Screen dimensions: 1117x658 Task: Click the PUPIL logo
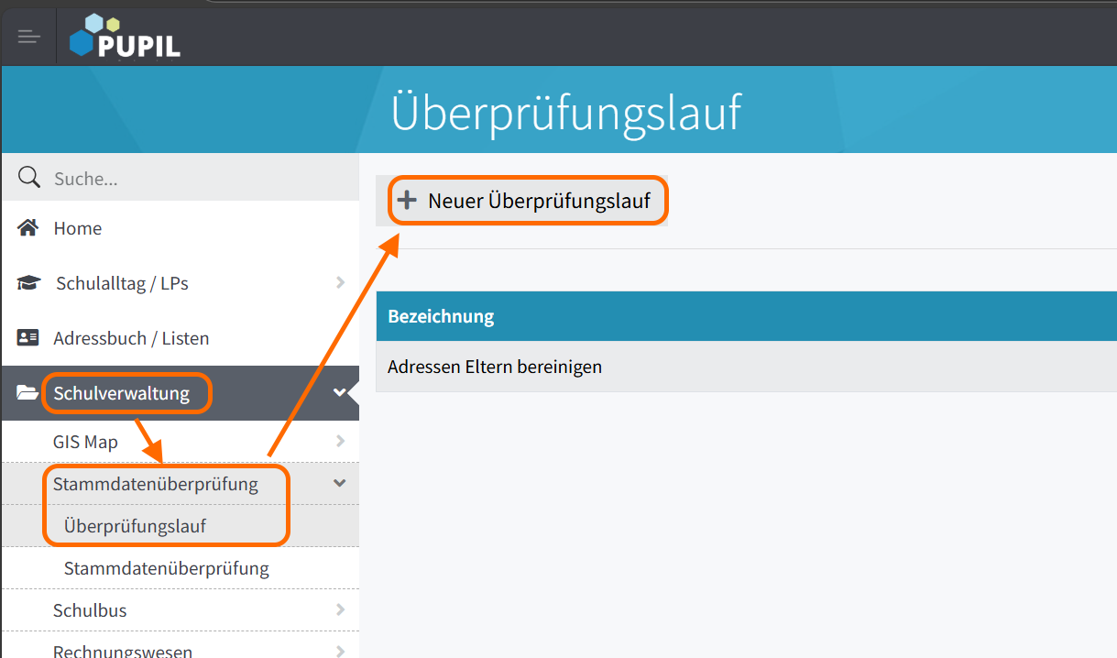point(126,38)
